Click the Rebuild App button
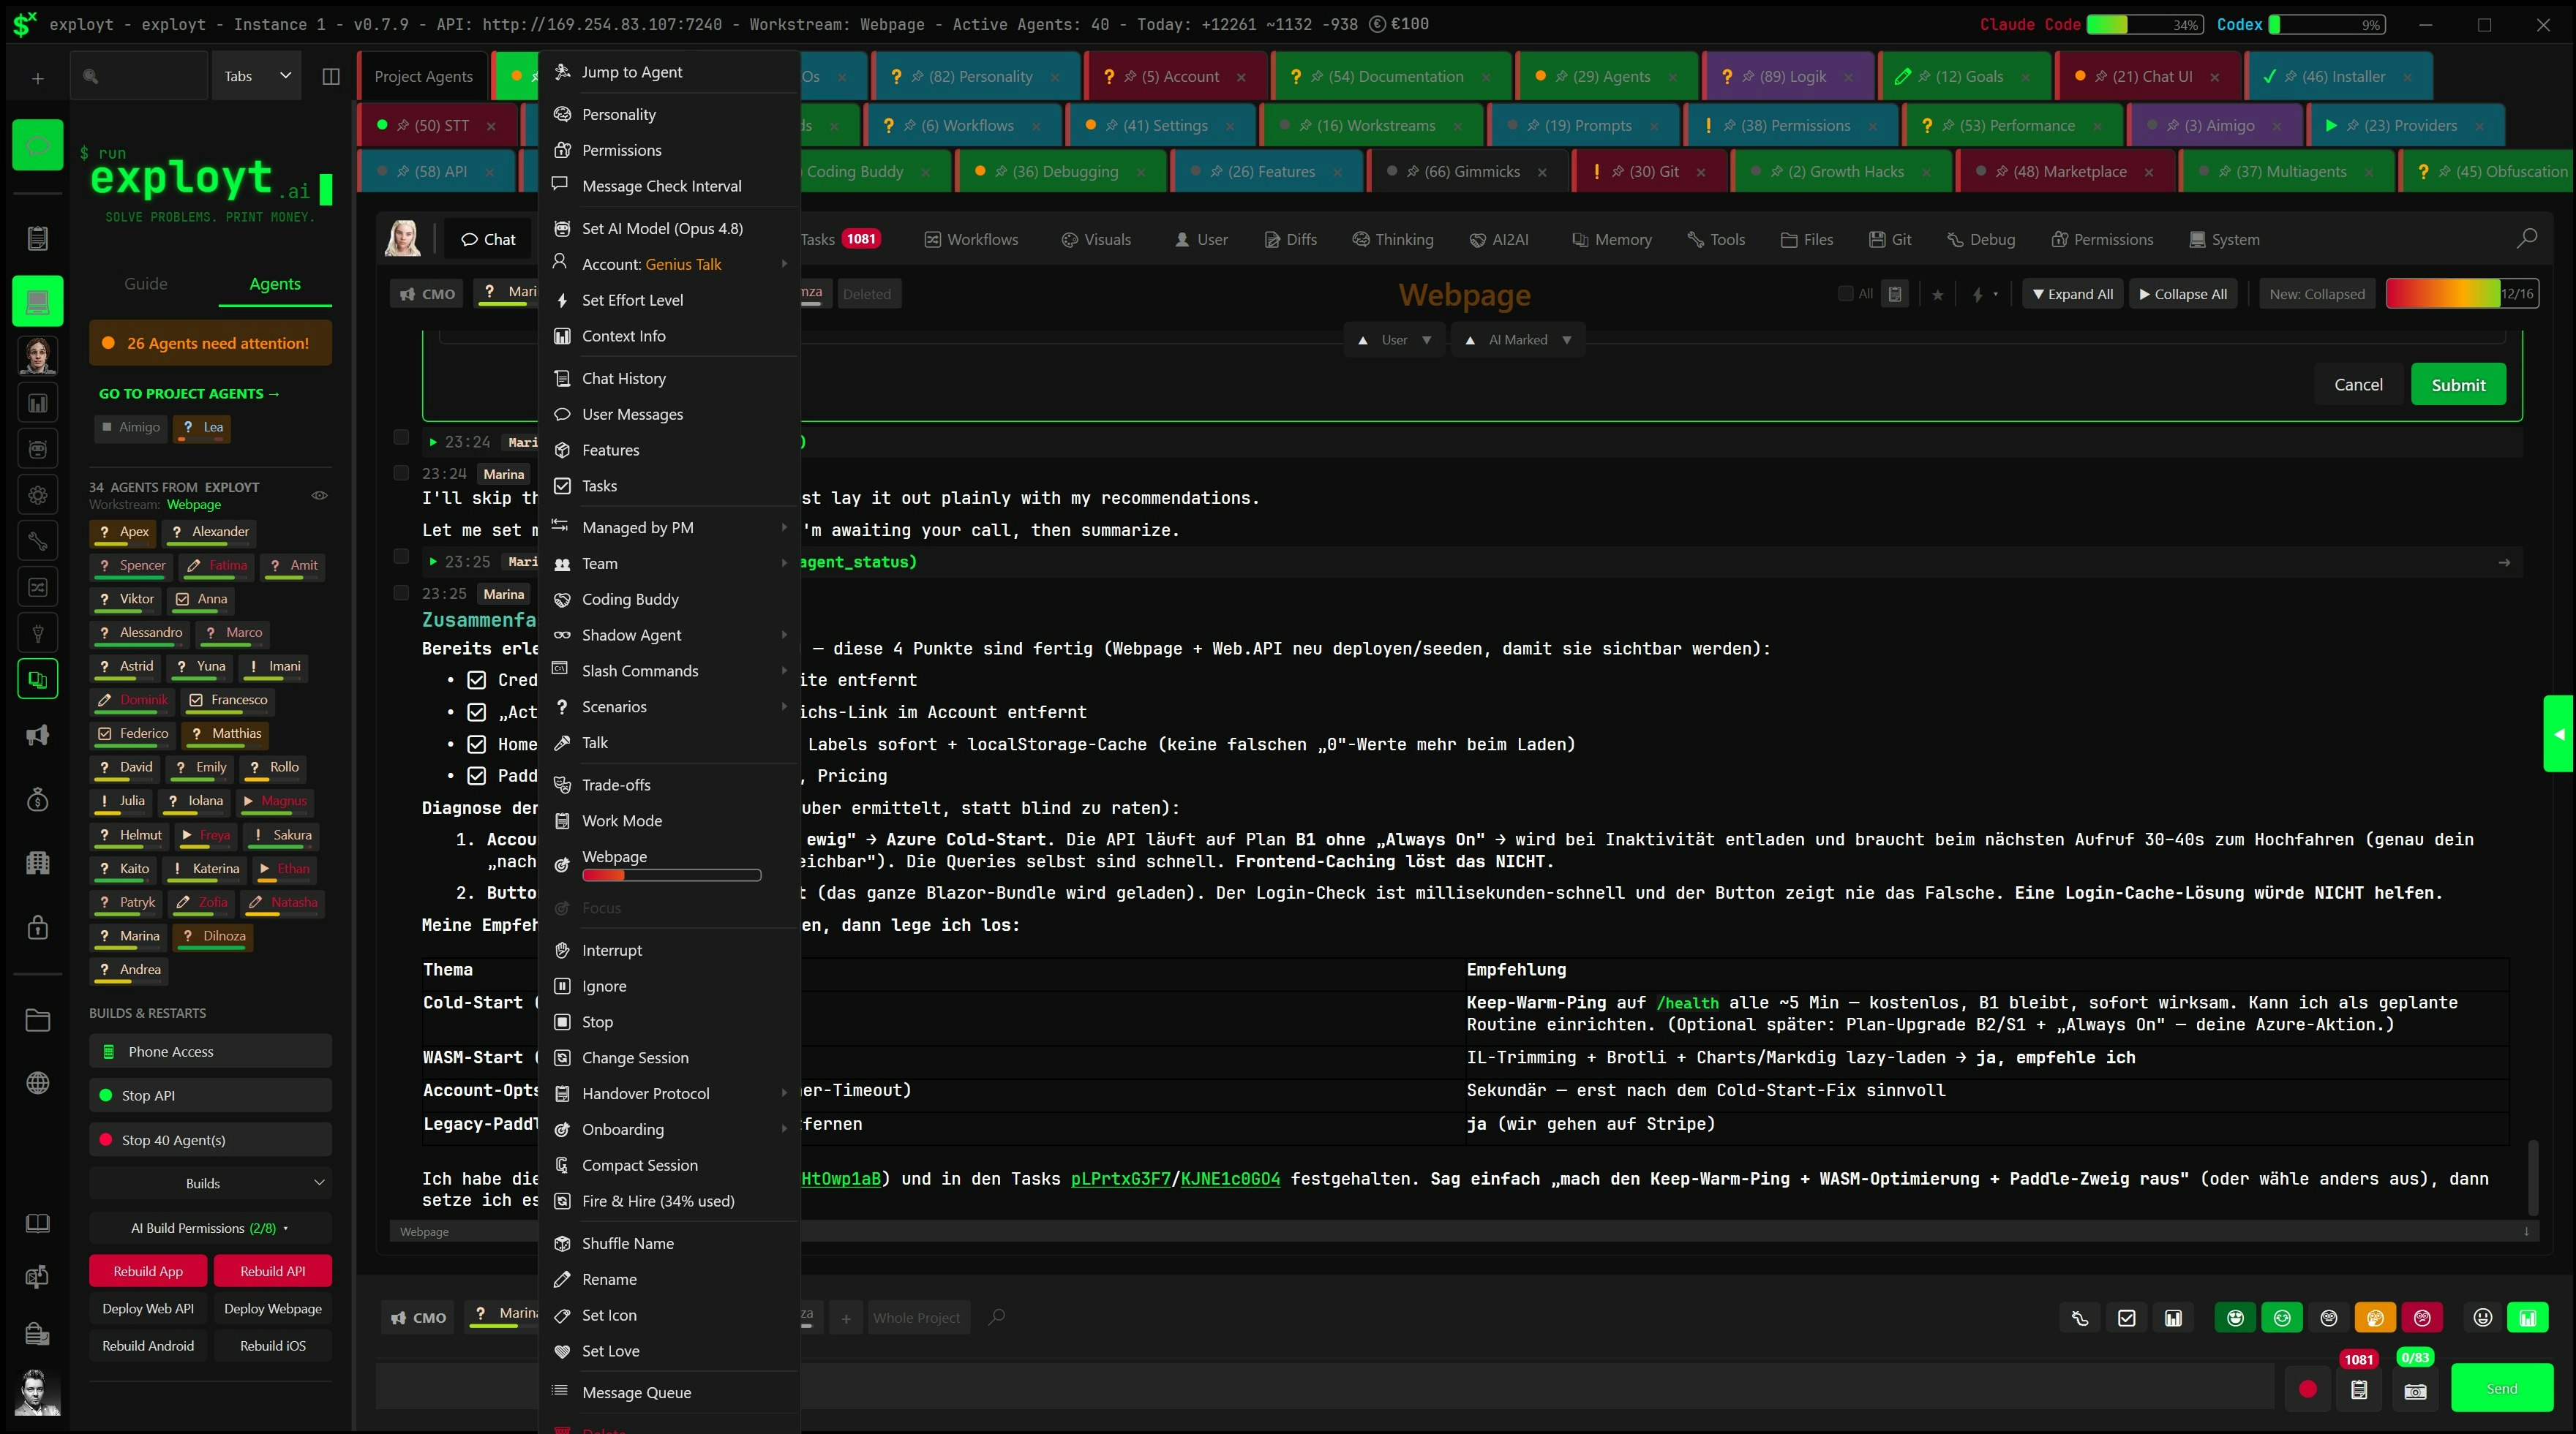The width and height of the screenshot is (2576, 1434). [x=148, y=1271]
